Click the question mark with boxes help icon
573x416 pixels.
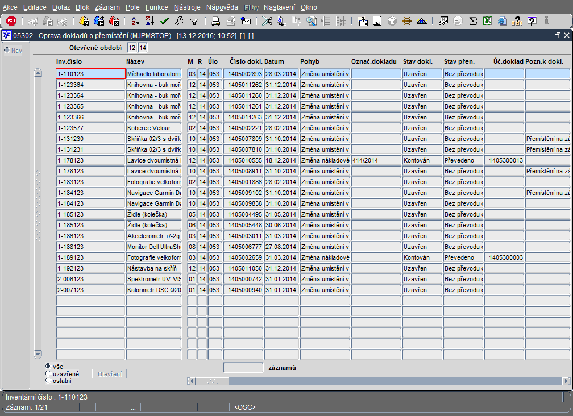517,21
